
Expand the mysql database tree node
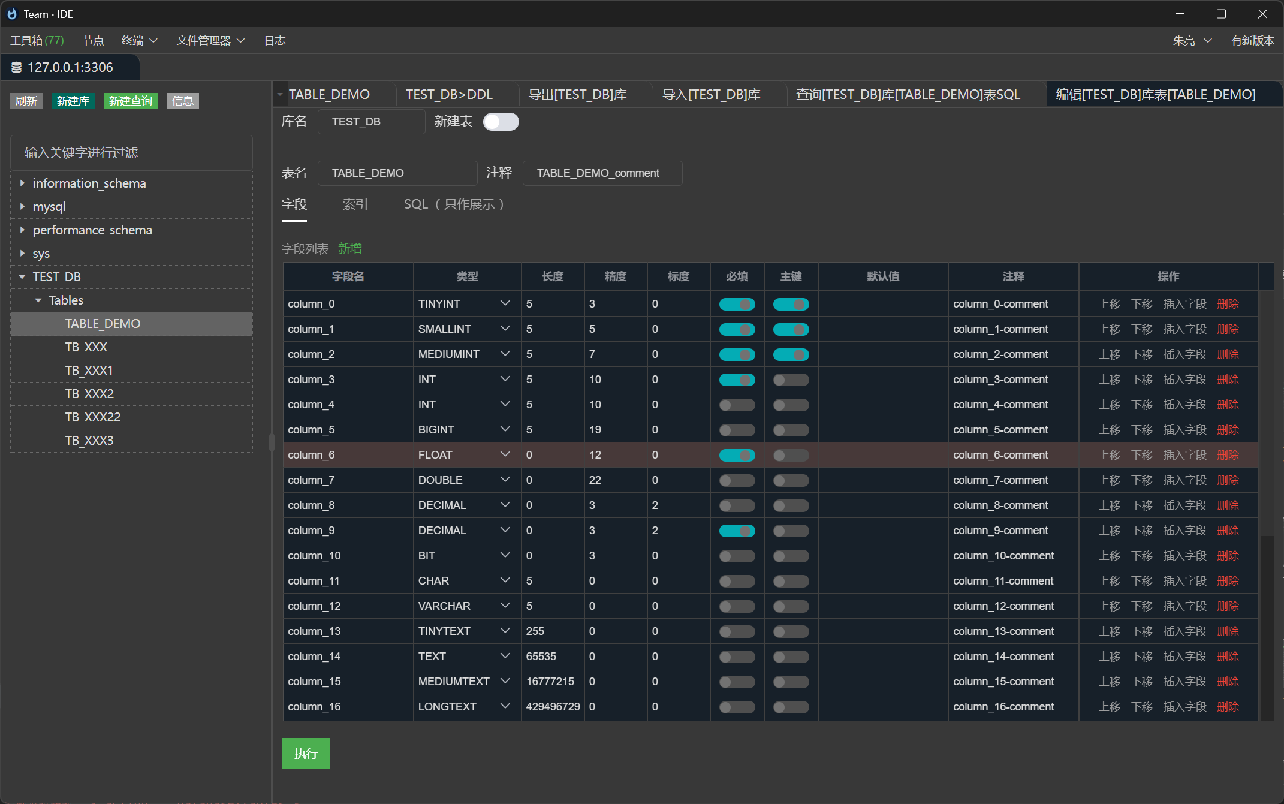22,206
